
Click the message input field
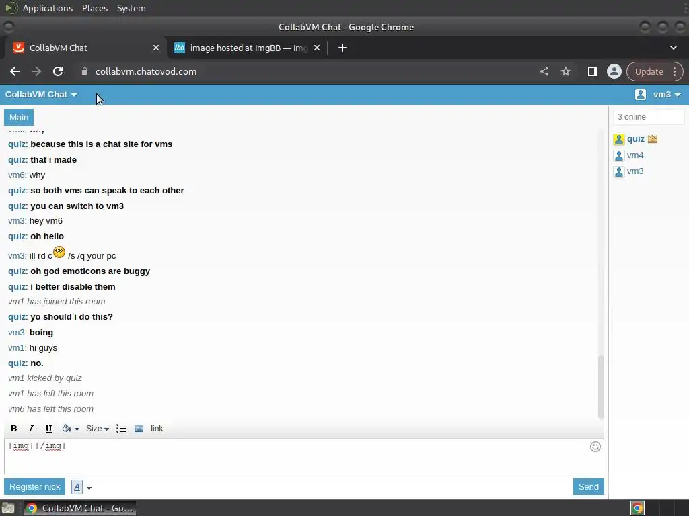[304, 456]
